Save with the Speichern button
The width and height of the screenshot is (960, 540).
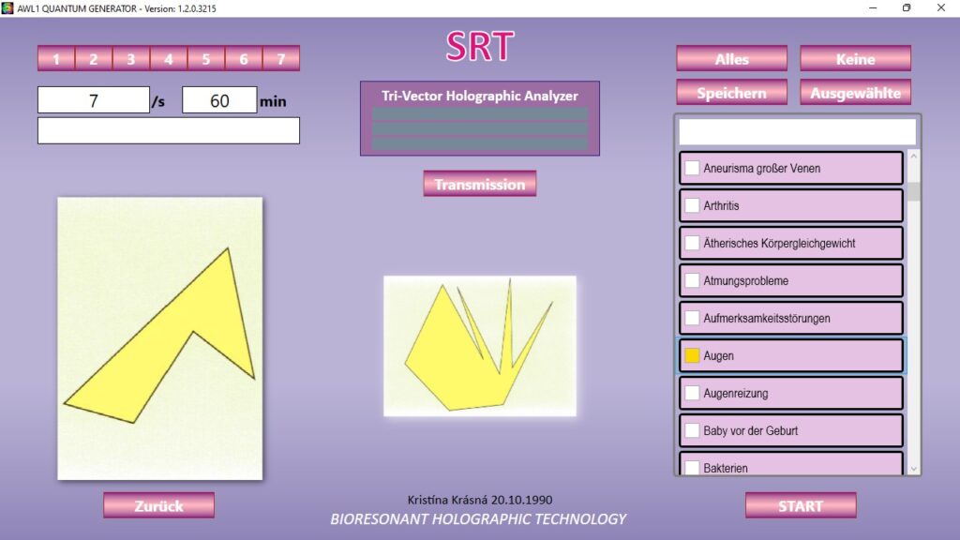731,93
